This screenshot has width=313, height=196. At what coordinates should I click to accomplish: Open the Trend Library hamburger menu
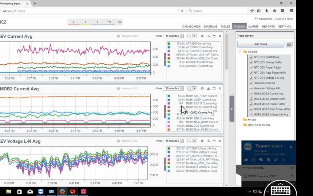point(289,44)
